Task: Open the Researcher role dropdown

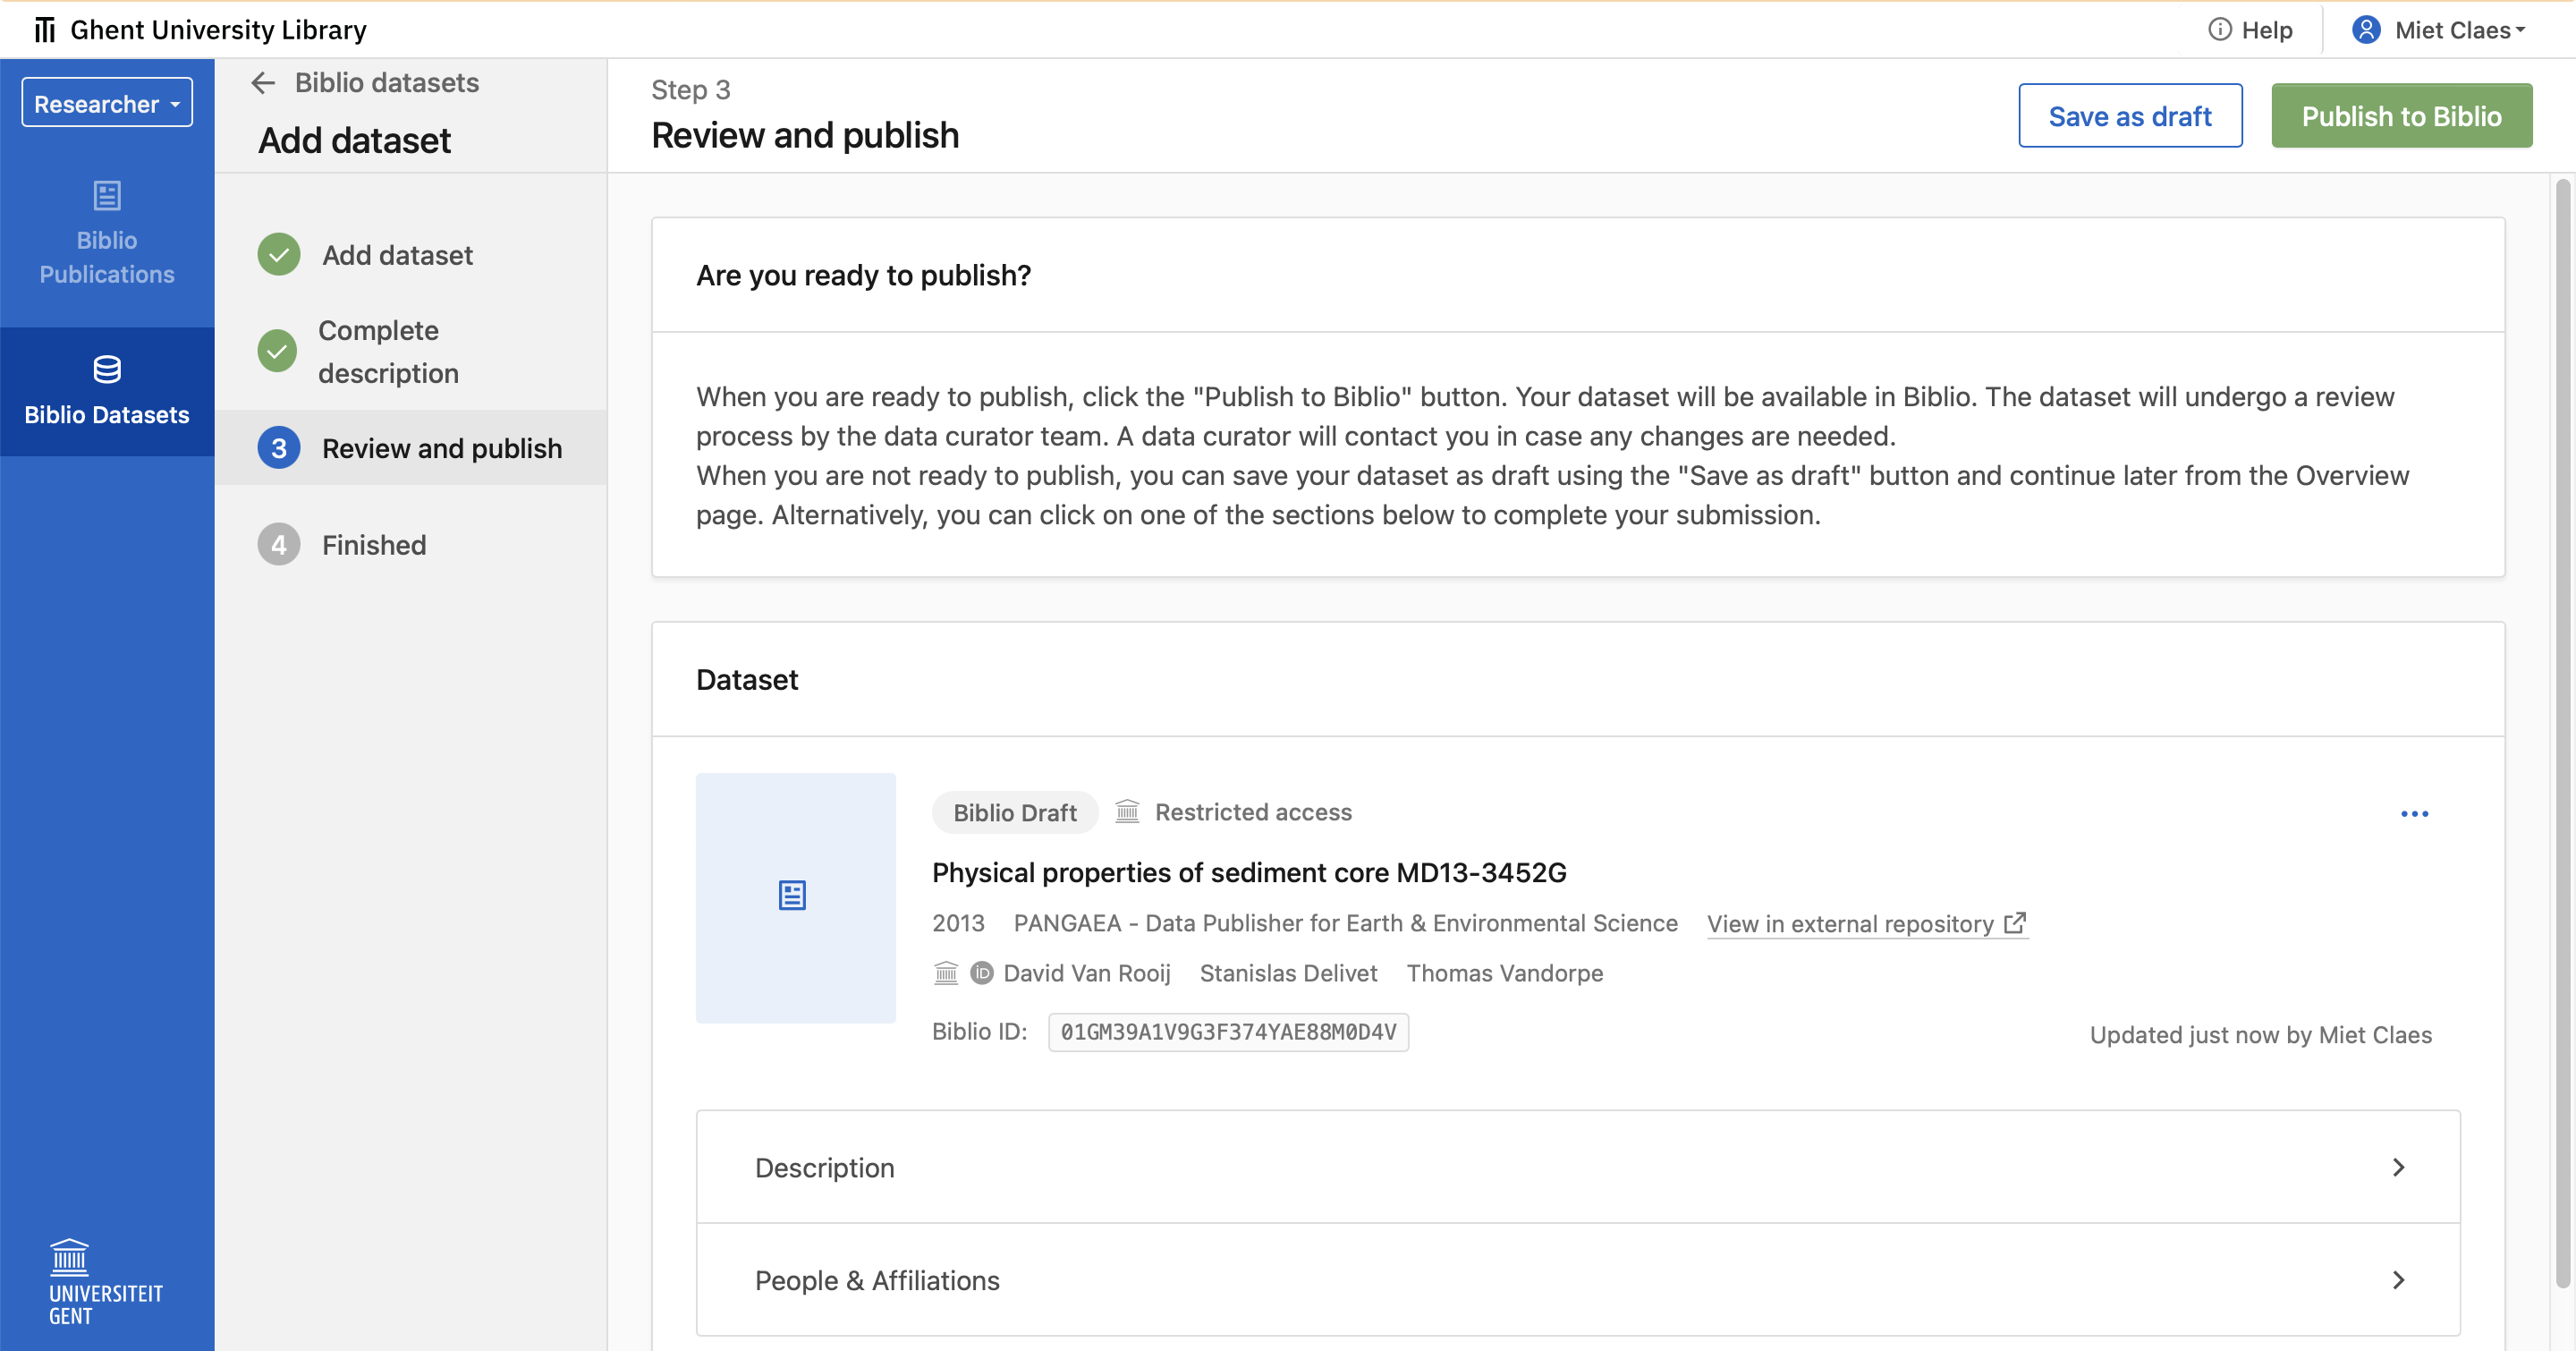Action: 106,101
